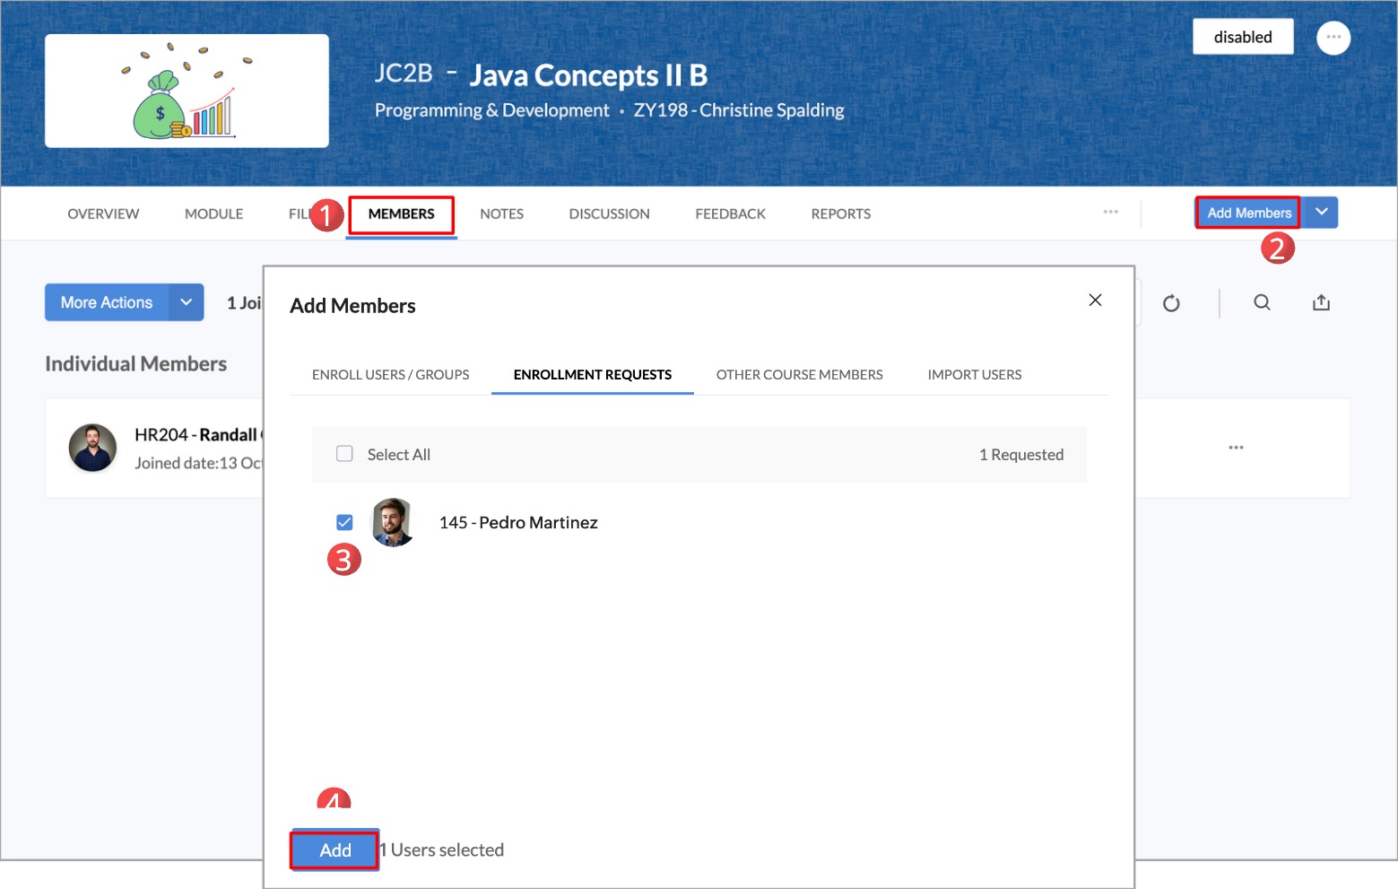This screenshot has height=889, width=1398.
Task: Click the refresh members icon
Action: (x=1170, y=303)
